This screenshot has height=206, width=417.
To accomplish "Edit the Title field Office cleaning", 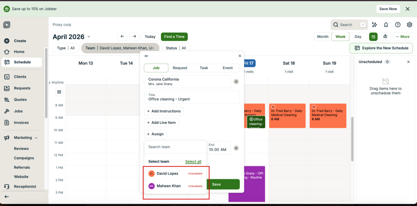I will [192, 98].
